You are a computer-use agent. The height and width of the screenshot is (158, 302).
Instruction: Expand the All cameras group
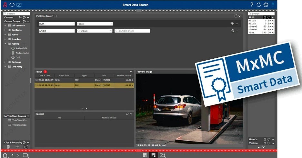(x=5, y=25)
